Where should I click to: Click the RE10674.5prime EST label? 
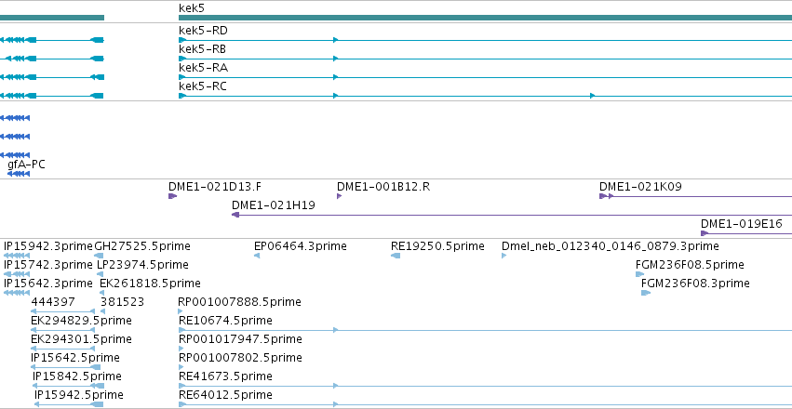coord(226,321)
